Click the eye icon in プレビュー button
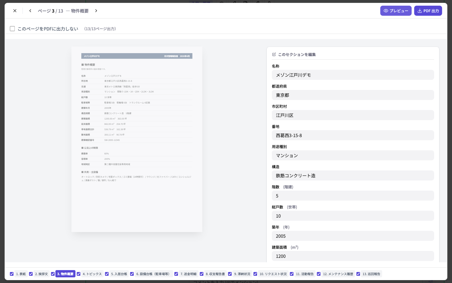The width and height of the screenshot is (452, 283). [x=386, y=11]
